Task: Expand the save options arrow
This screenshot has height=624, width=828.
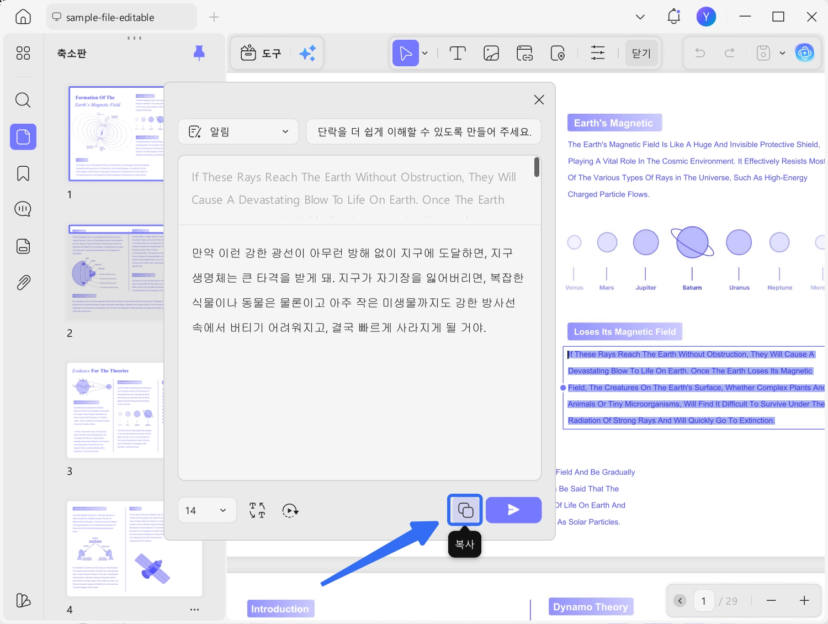Action: tap(782, 53)
